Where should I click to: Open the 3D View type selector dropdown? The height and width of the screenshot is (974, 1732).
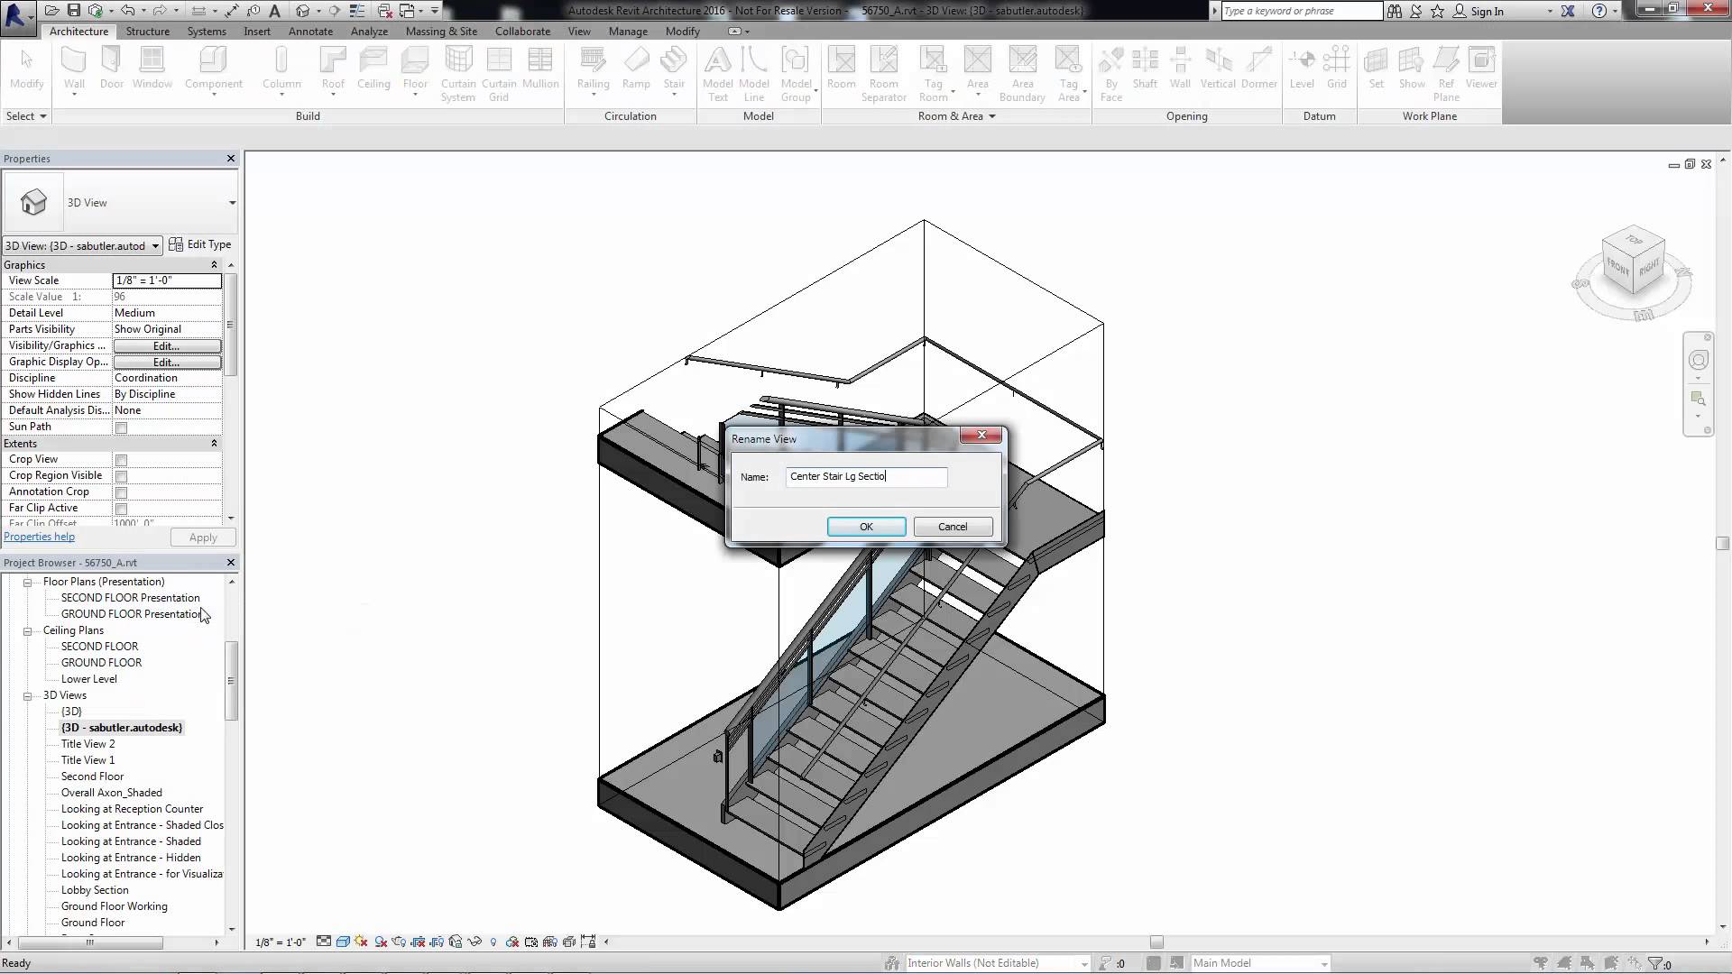coord(232,203)
